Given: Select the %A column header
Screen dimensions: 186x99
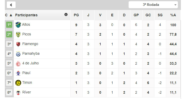Looking at the screenshot, I should pos(173,15).
